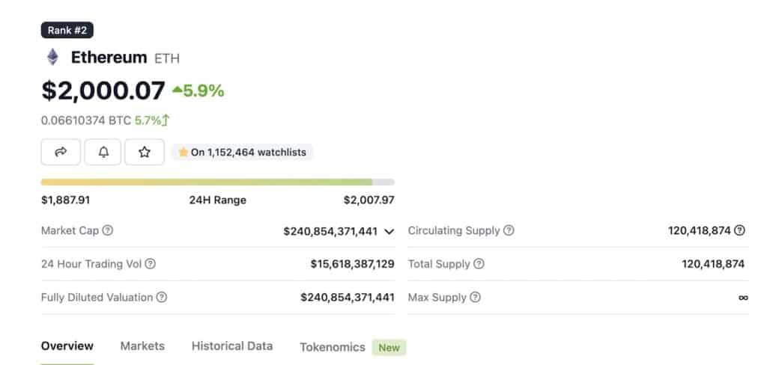Click the $2,000.07 price
Viewport: 767px width, 365px height.
[103, 91]
